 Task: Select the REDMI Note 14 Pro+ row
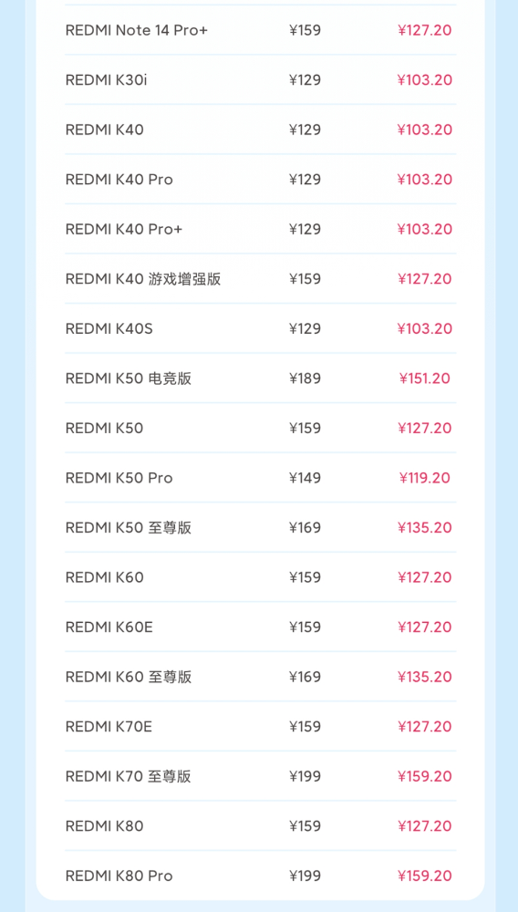point(261,30)
